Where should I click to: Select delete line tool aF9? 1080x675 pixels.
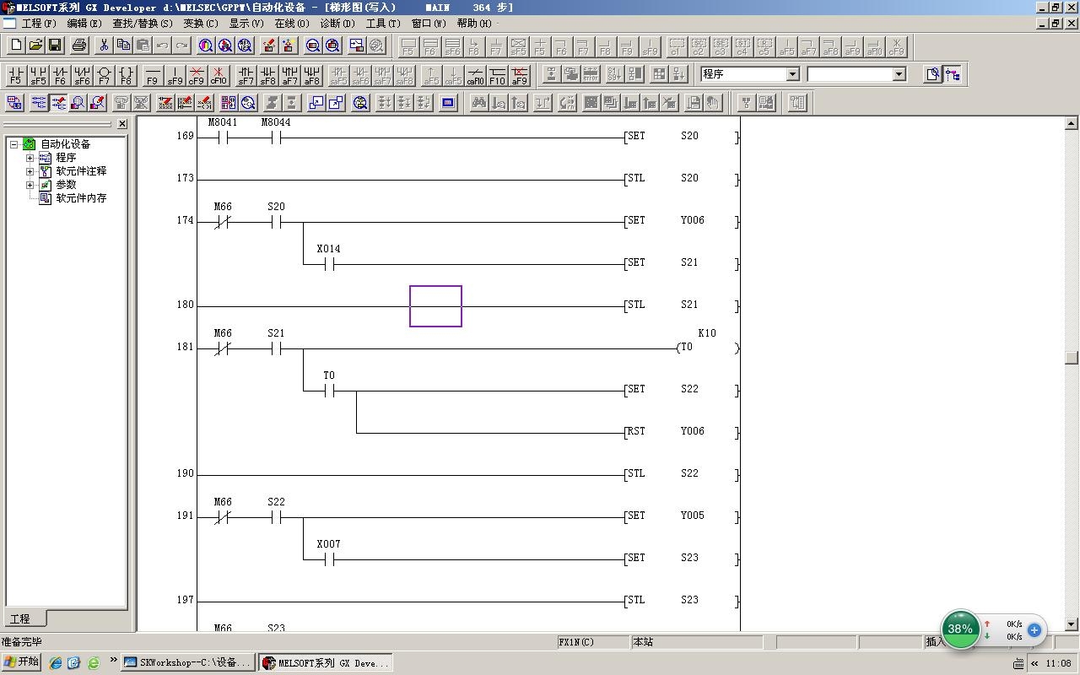520,75
